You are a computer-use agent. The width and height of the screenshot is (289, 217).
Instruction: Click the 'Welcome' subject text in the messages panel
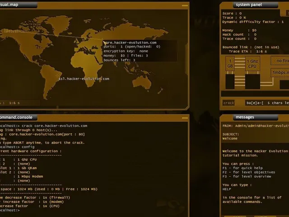point(230,139)
